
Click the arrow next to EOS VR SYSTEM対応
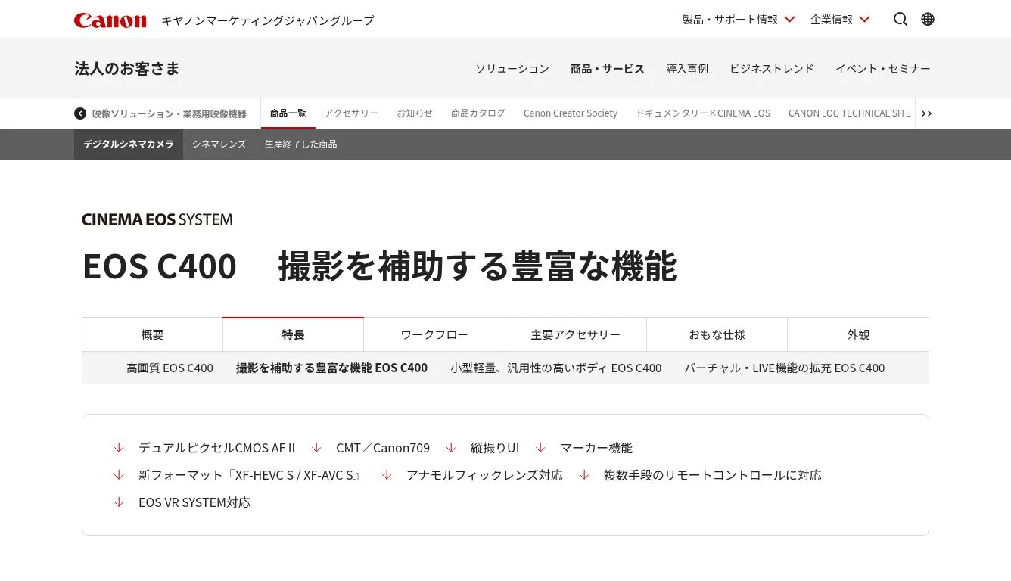click(119, 502)
